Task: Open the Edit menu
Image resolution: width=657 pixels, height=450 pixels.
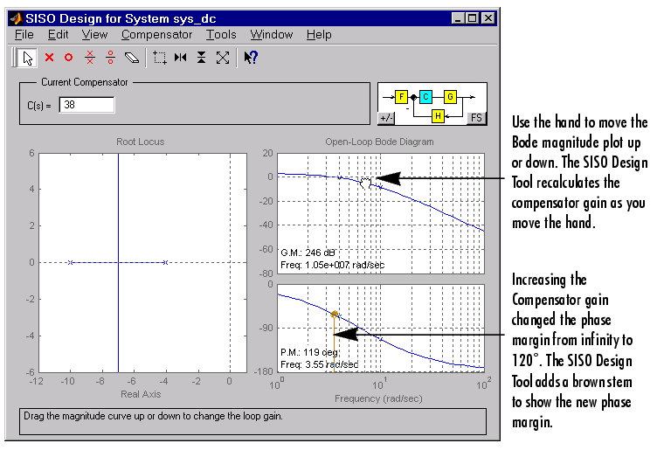Action: (x=58, y=35)
